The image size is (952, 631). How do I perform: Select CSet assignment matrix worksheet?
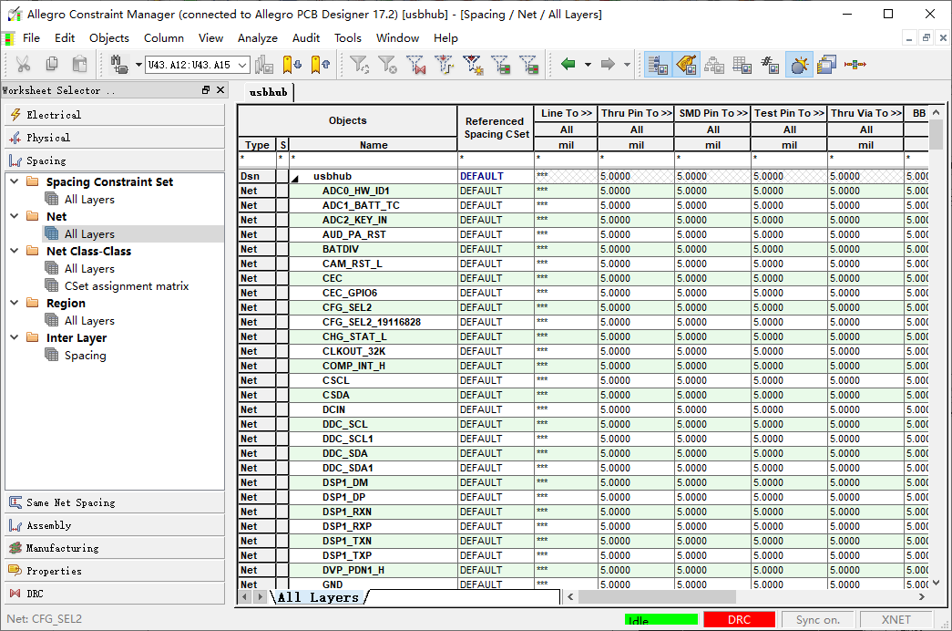coord(127,285)
